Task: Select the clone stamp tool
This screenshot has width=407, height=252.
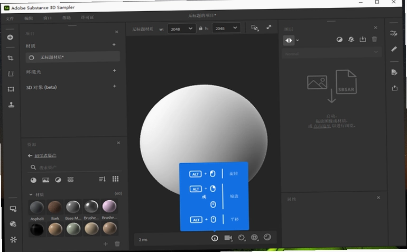Action: 11,105
